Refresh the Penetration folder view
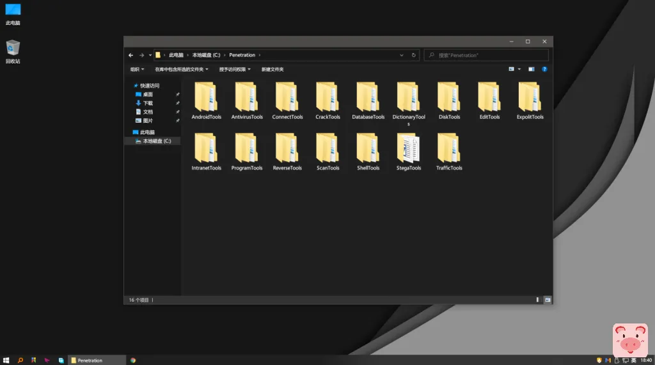Image resolution: width=655 pixels, height=365 pixels. tap(414, 56)
